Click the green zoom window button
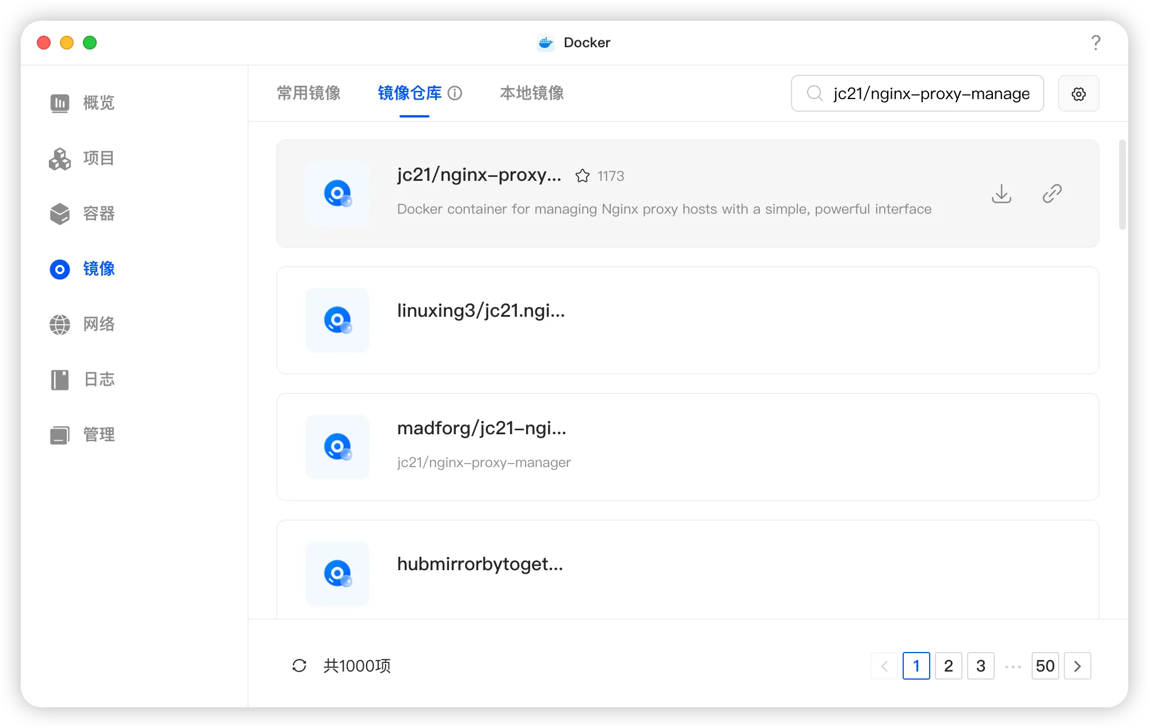The height and width of the screenshot is (728, 1149). (90, 43)
